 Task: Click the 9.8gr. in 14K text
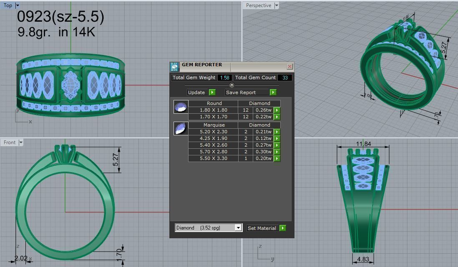tap(56, 32)
